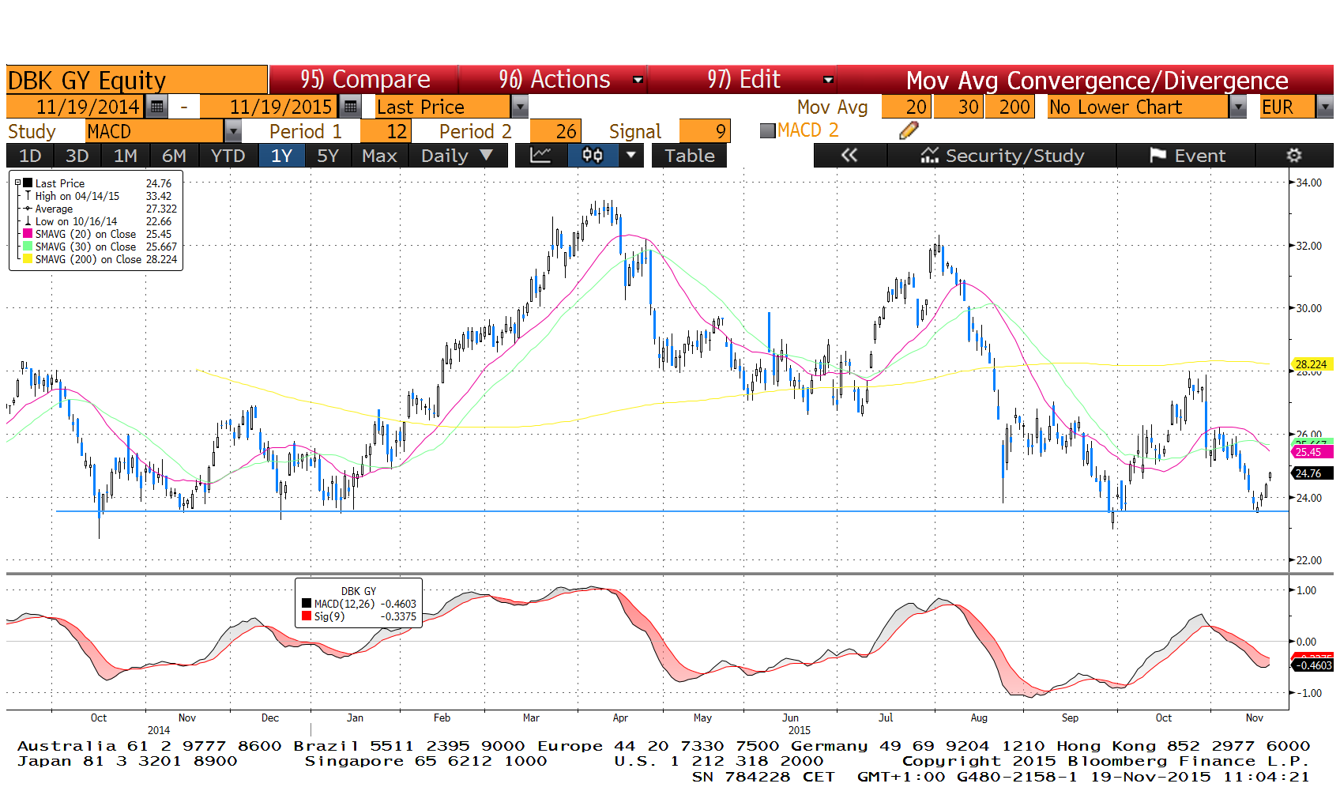Open the Edit dropdown arrow

(x=828, y=80)
